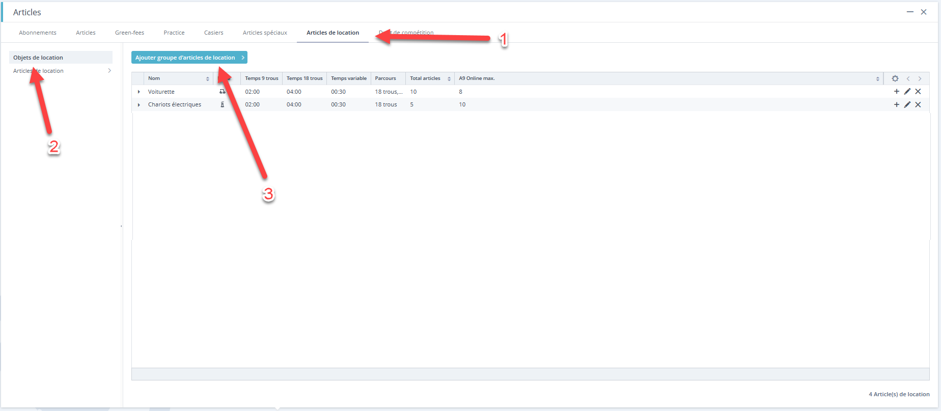Screen dimensions: 941x411
Task: Expand the Chariots électriques row
Action: click(x=139, y=104)
